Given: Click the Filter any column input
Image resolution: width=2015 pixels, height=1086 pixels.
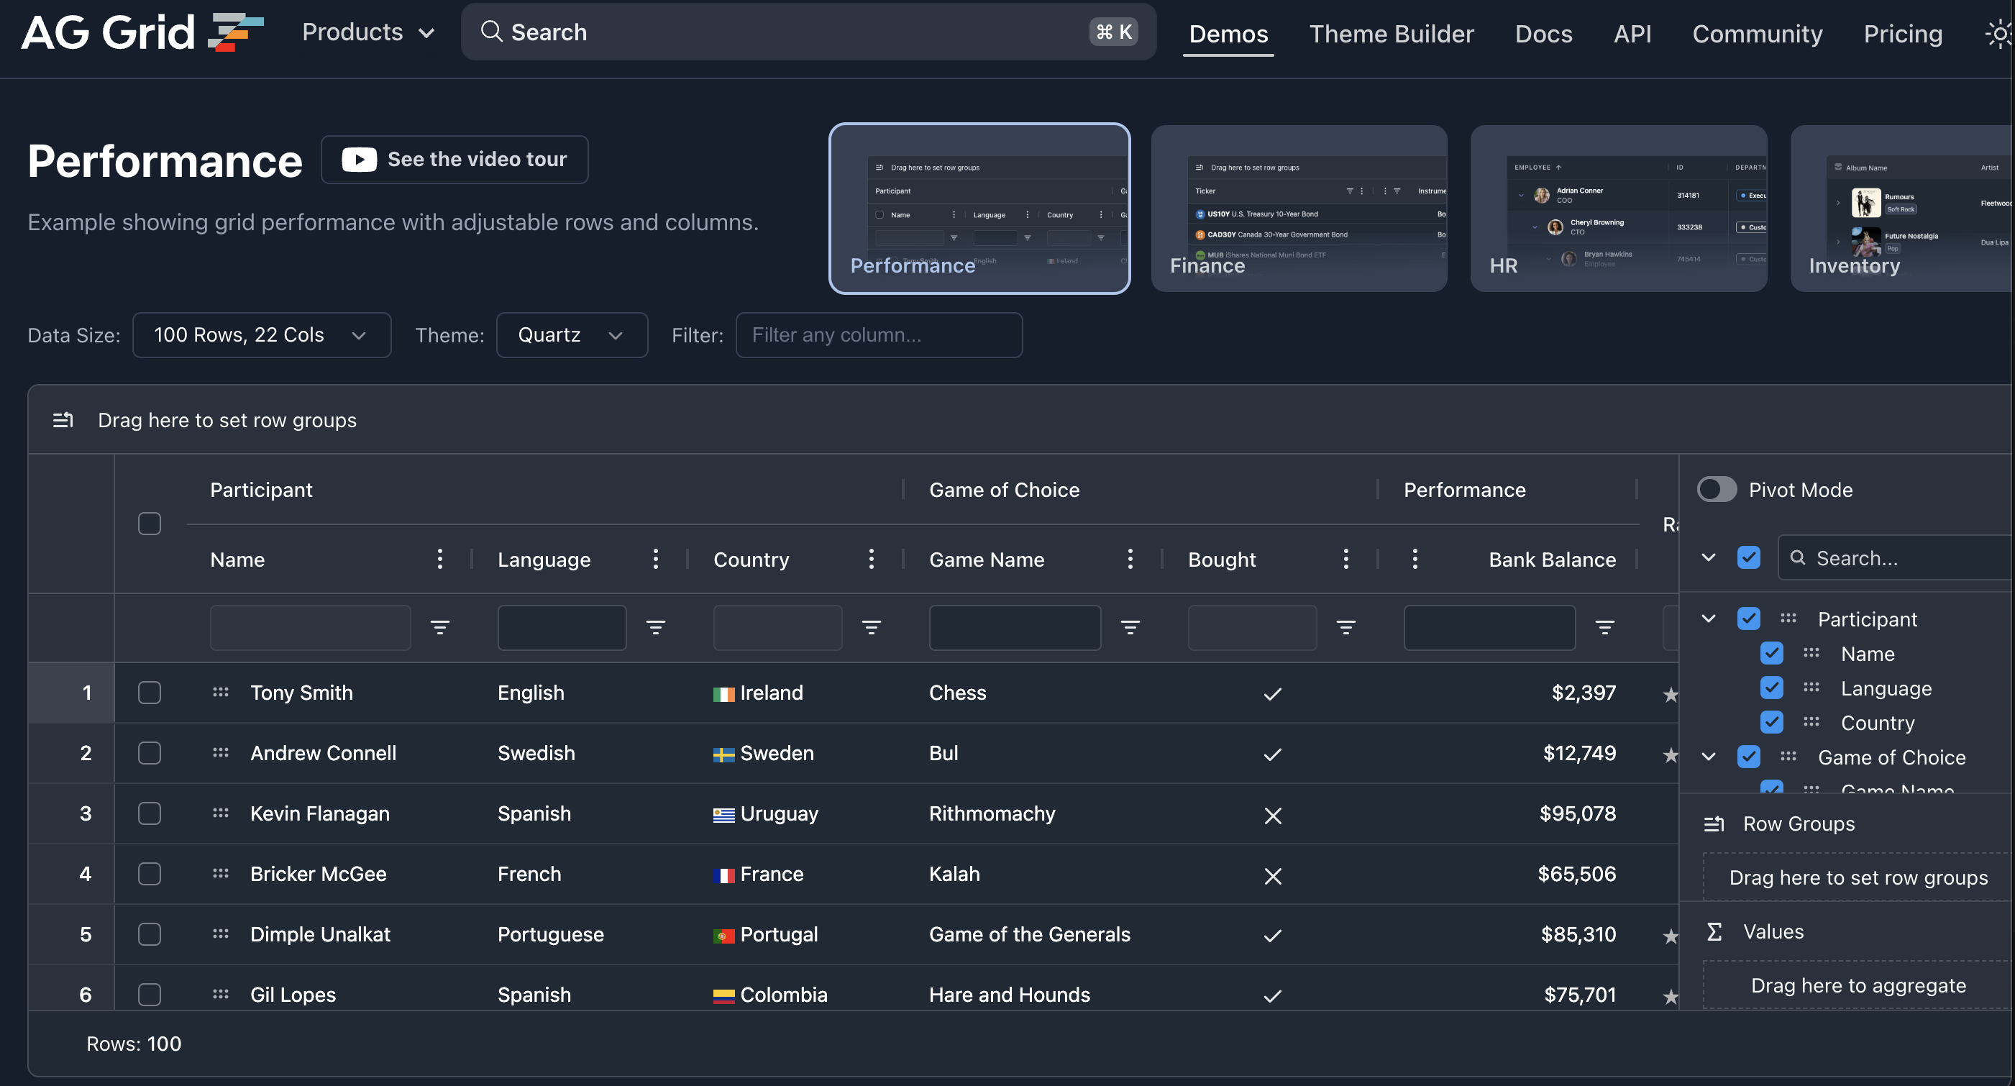Looking at the screenshot, I should pos(879,335).
